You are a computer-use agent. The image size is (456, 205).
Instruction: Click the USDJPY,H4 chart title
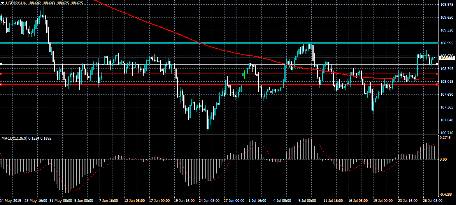pos(15,3)
